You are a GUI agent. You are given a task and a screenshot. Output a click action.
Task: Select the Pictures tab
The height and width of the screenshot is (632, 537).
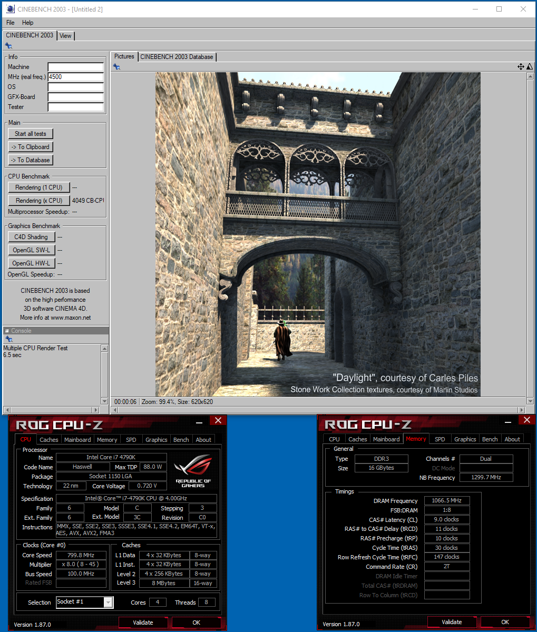point(124,56)
